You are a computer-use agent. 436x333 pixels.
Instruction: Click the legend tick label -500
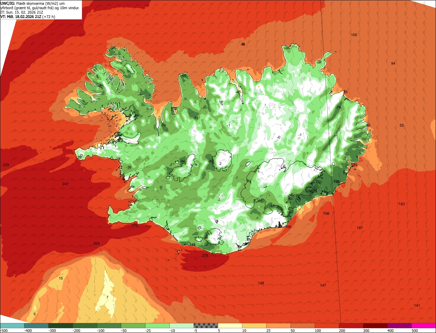pos(3,331)
